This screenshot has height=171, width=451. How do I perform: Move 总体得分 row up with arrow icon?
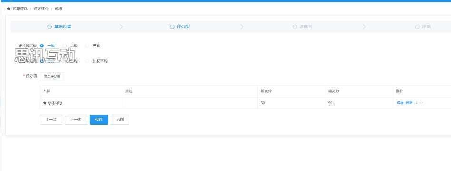click(422, 103)
